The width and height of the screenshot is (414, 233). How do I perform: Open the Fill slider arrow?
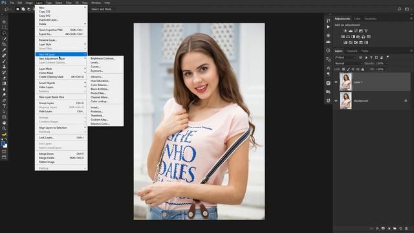pyautogui.click(x=387, y=69)
